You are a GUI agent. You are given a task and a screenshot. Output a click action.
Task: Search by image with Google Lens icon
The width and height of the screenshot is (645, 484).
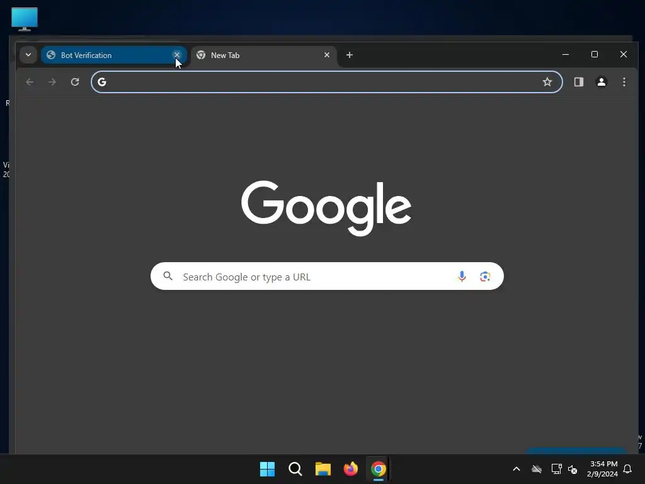coord(485,277)
